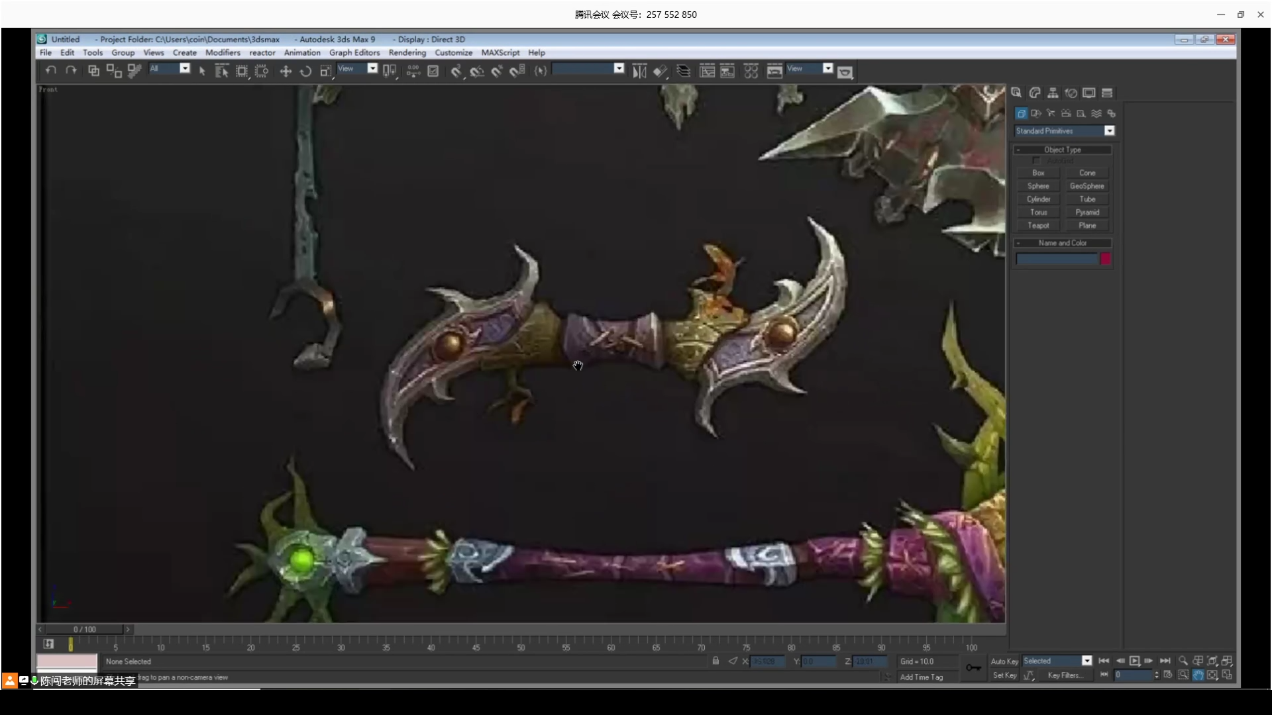Image resolution: width=1272 pixels, height=715 pixels.
Task: Activate the Bind to Space Warp tool
Action: 134,70
